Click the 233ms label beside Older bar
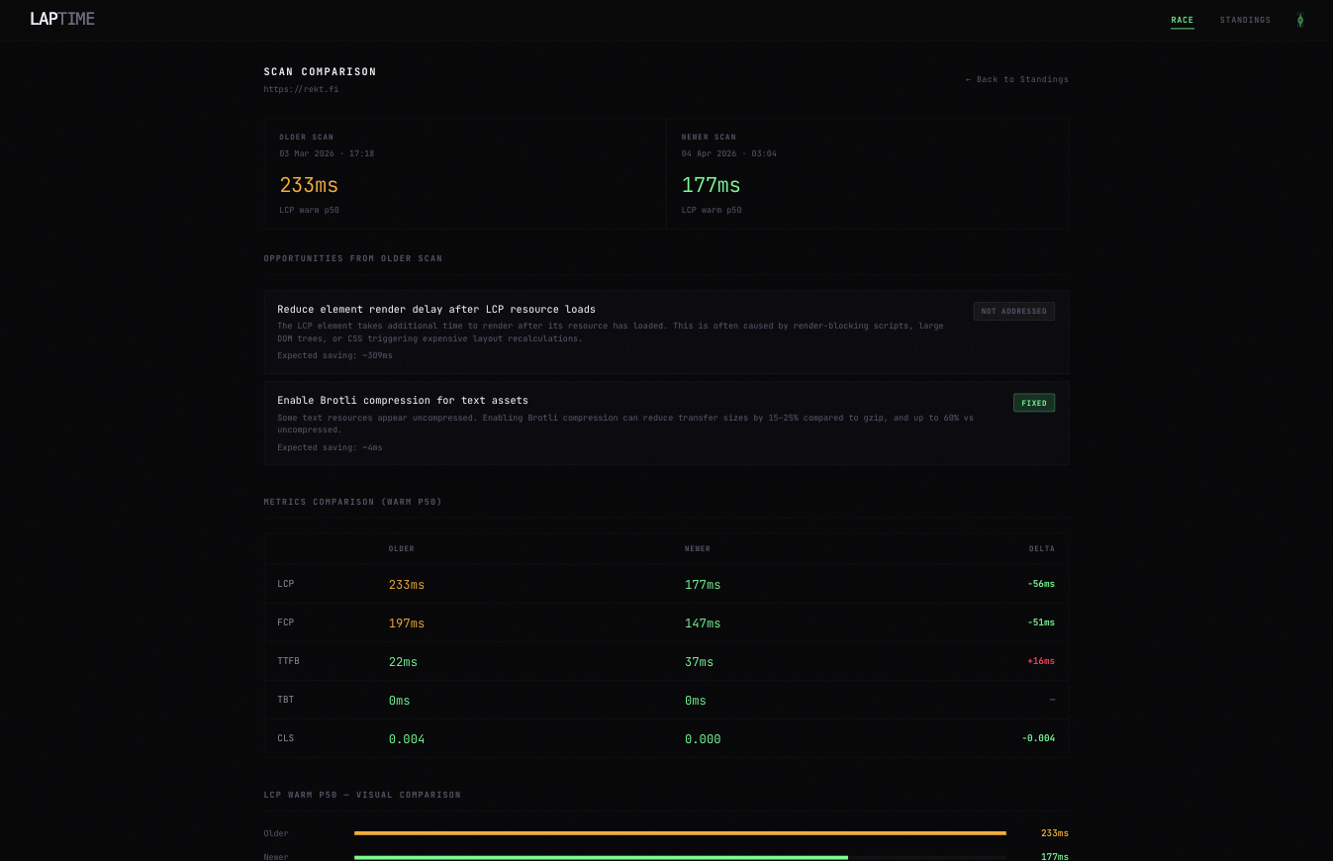Screen dimensions: 1333x861 click(x=1055, y=833)
